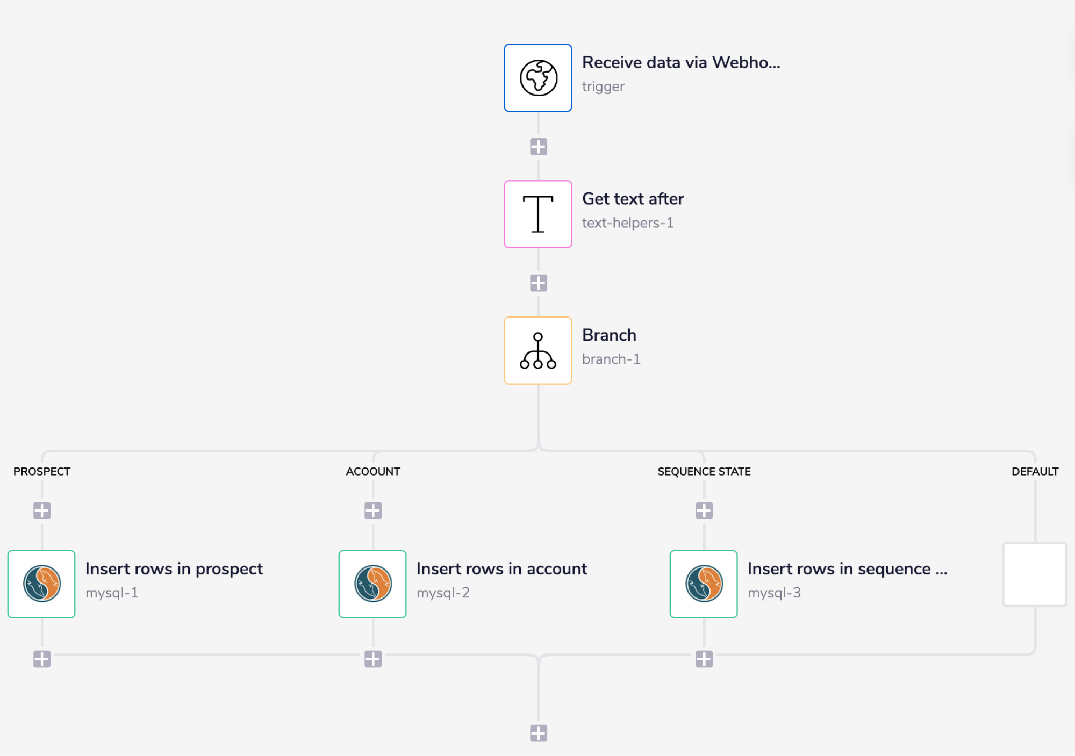Open the Receive data via Webhook trigger icon
Image resolution: width=1075 pixels, height=756 pixels.
pos(537,77)
